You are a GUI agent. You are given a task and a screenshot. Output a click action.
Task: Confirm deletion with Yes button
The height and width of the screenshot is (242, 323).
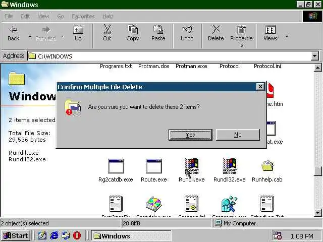pyautogui.click(x=190, y=135)
